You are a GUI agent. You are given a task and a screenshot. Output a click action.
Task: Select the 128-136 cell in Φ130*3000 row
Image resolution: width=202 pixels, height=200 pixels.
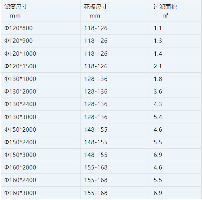pyautogui.click(x=96, y=117)
